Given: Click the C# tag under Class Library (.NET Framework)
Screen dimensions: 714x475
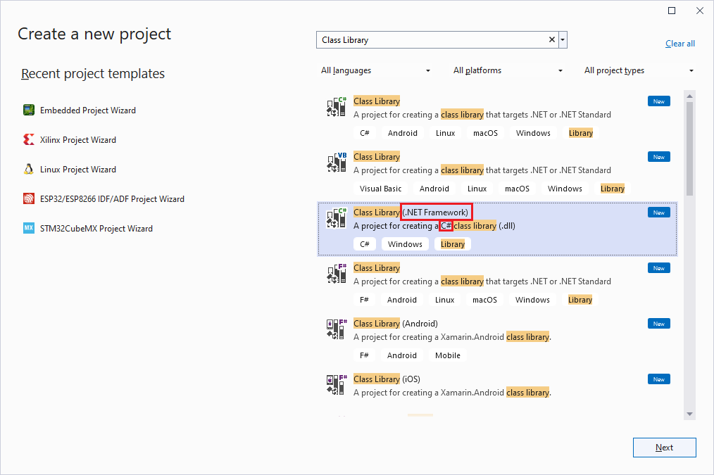Looking at the screenshot, I should click(x=364, y=244).
